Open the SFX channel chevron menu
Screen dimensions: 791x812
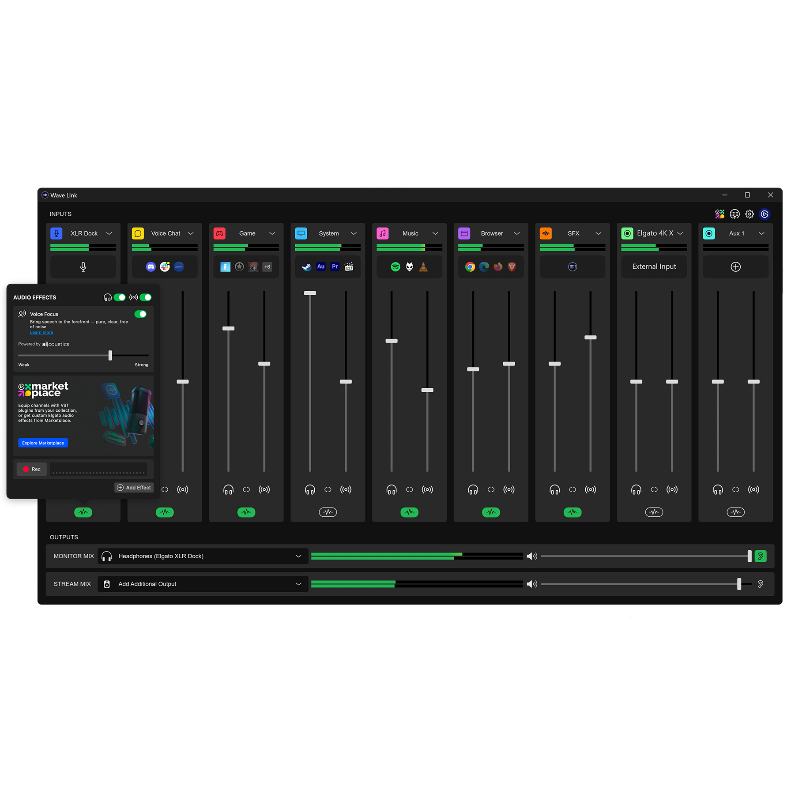[x=599, y=233]
